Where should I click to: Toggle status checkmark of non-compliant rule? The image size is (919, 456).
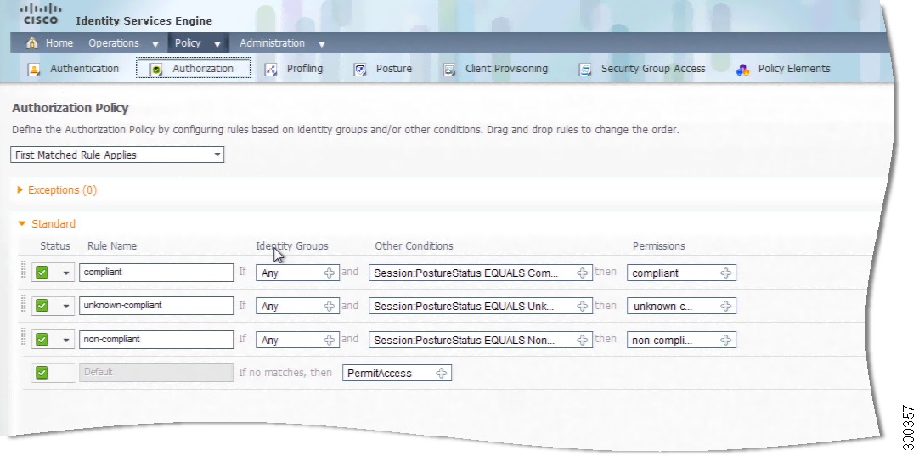42,340
